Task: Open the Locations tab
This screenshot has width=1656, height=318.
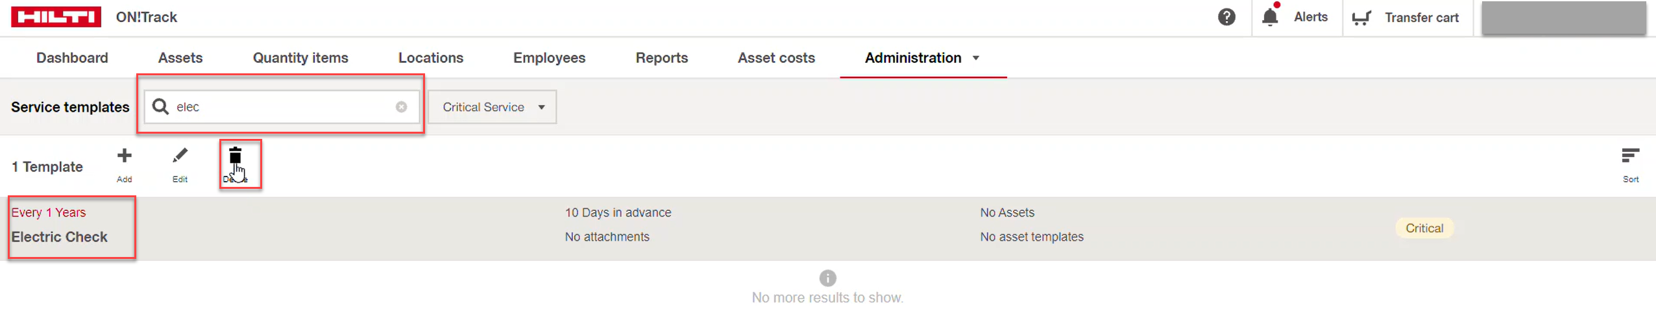Action: click(x=431, y=58)
